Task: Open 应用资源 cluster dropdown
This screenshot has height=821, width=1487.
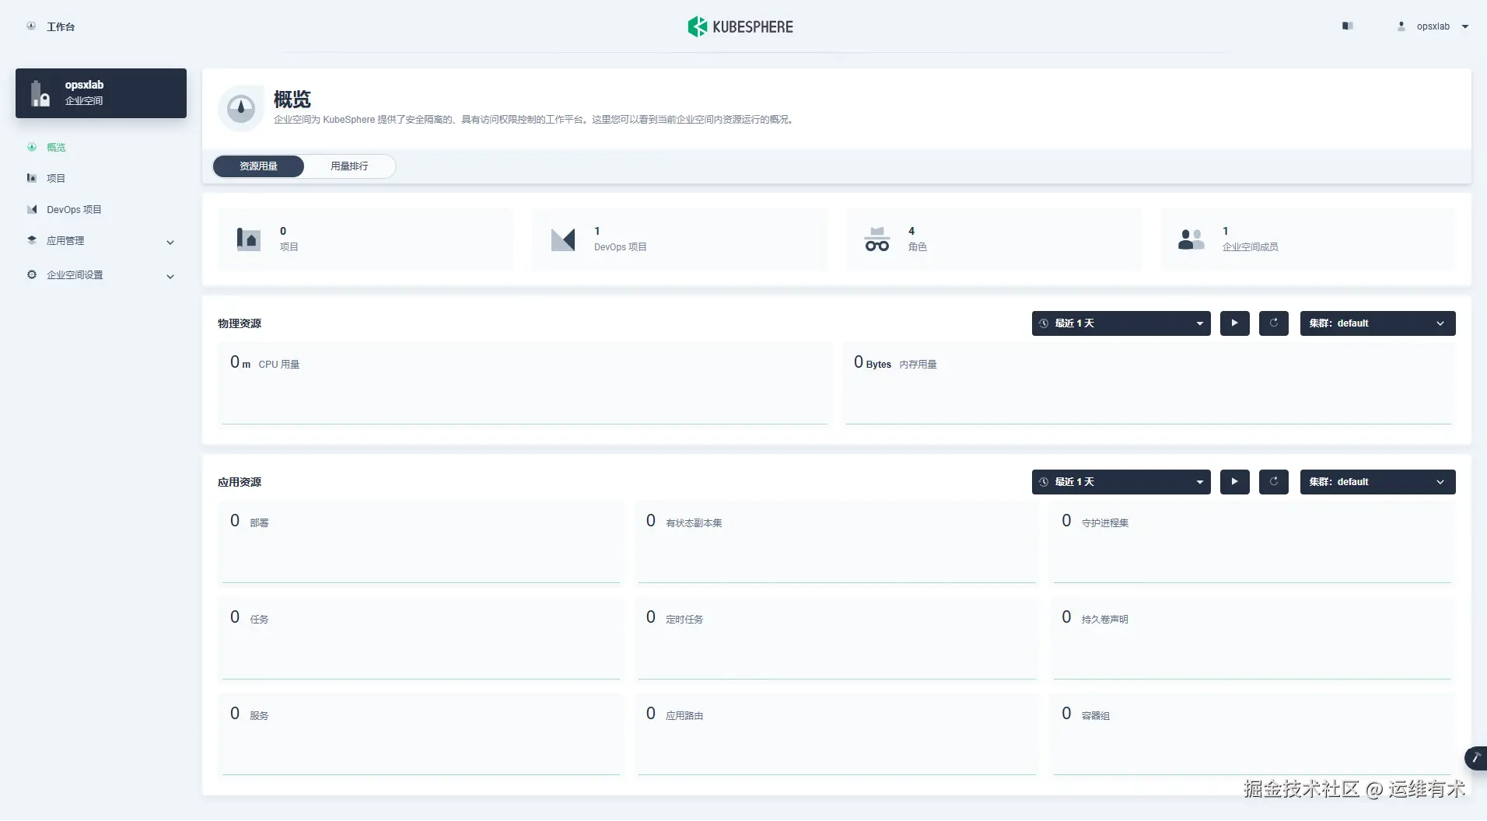Action: [x=1378, y=482]
